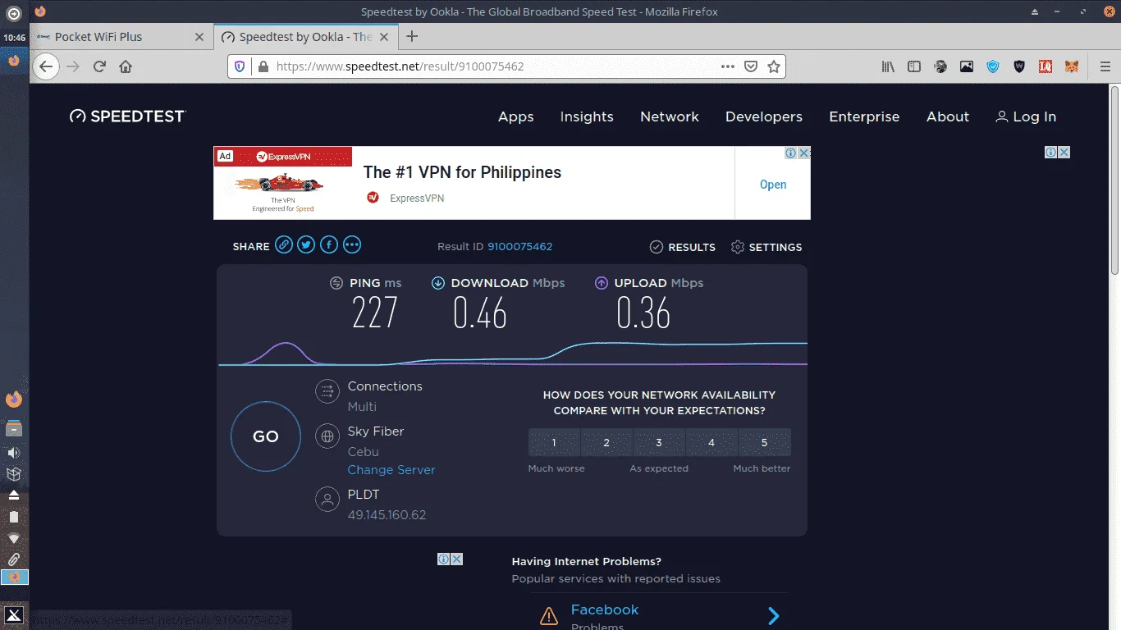Save page to Pocket
This screenshot has width=1121, height=630.
pyautogui.click(x=751, y=66)
